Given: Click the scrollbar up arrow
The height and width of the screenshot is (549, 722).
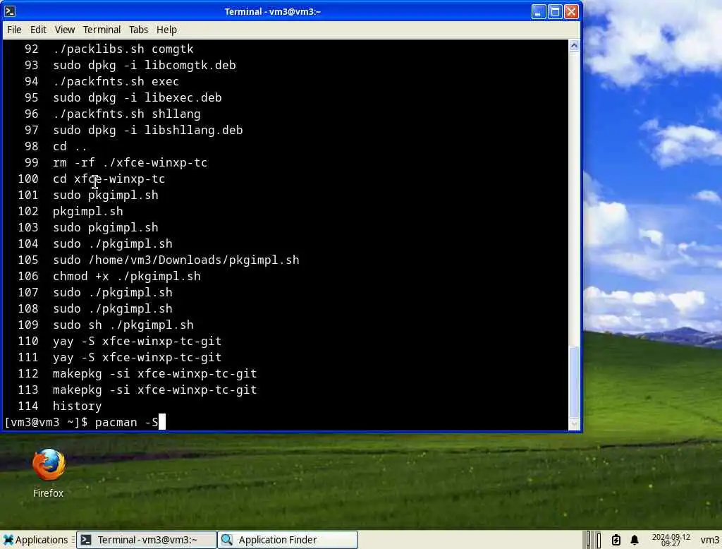Looking at the screenshot, I should [x=574, y=46].
